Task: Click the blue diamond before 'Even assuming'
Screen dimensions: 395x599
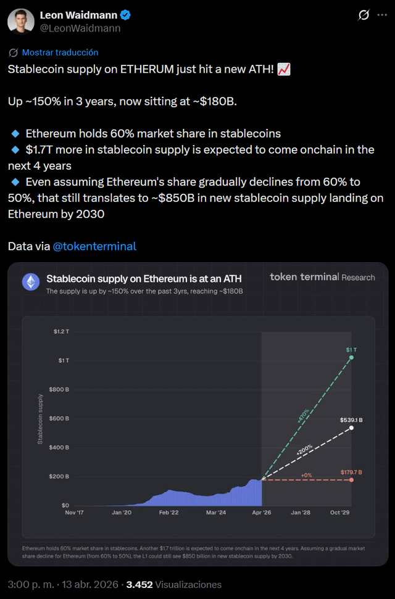Action: [x=15, y=182]
